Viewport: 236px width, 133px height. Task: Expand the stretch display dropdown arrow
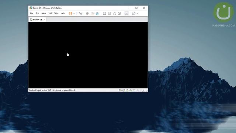point(137,13)
